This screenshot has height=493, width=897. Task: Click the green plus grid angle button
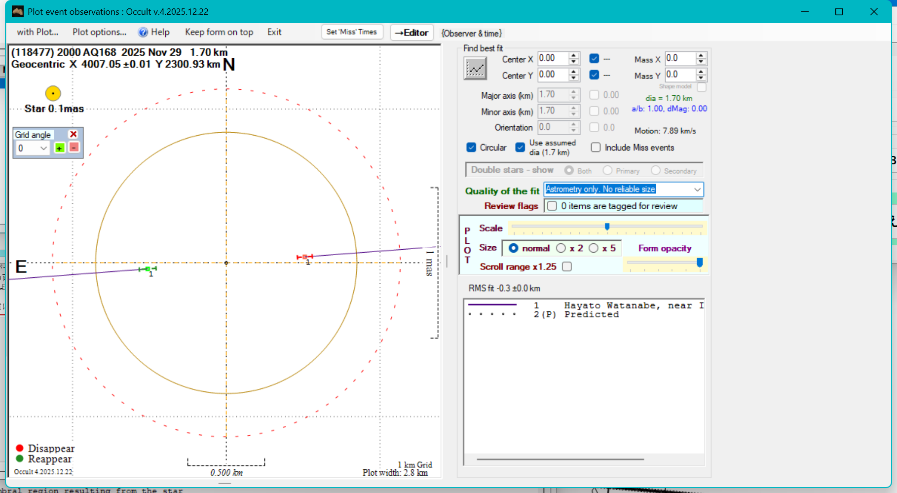point(60,148)
